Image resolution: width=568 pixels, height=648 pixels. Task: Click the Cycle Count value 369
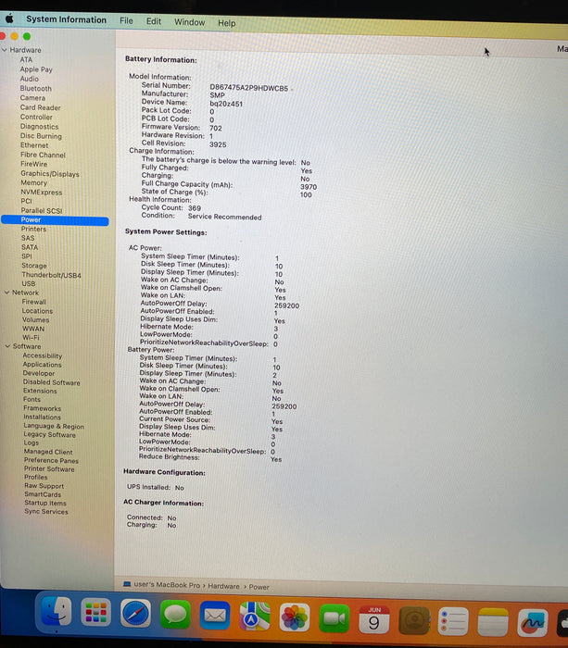tap(195, 208)
